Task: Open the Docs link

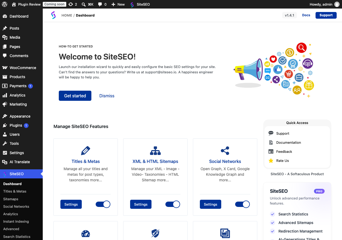Action: point(306,15)
